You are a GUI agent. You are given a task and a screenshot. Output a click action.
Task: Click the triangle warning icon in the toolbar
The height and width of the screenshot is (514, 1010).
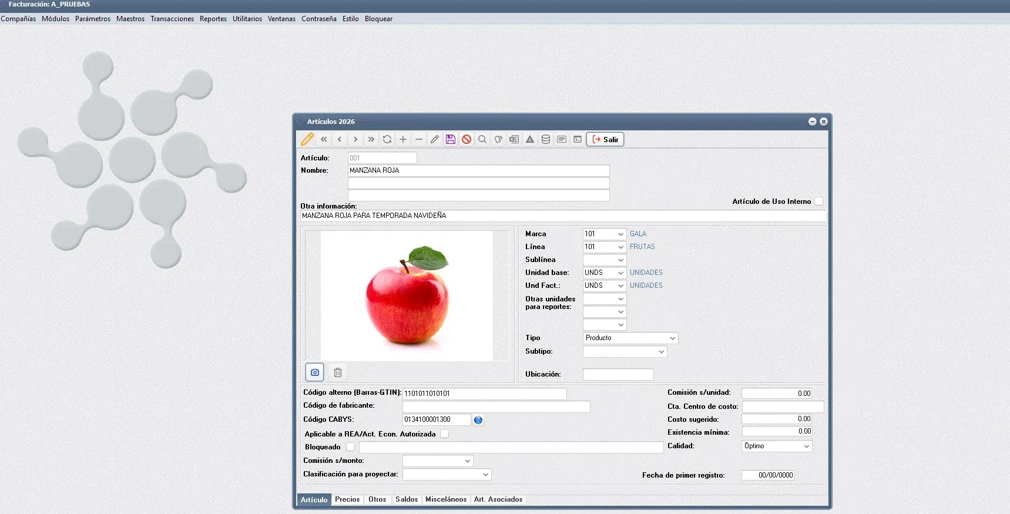click(x=530, y=139)
